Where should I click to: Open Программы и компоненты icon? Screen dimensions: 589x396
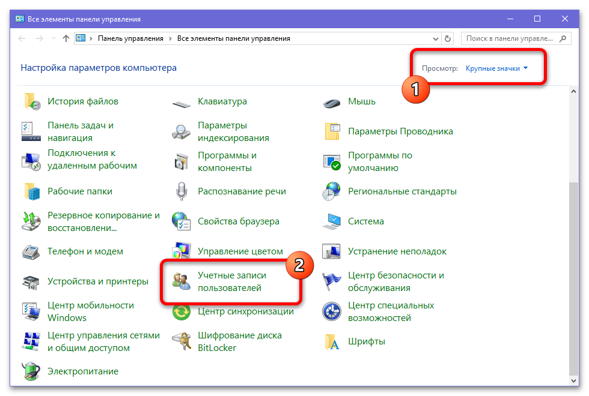(x=182, y=161)
